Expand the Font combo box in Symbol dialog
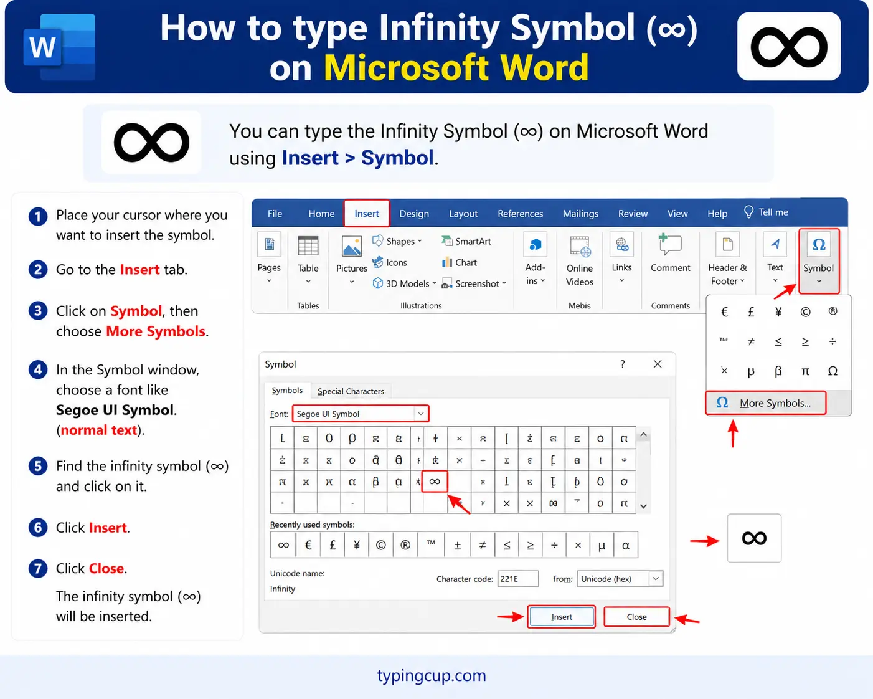Viewport: 873px width, 699px height. click(x=421, y=414)
